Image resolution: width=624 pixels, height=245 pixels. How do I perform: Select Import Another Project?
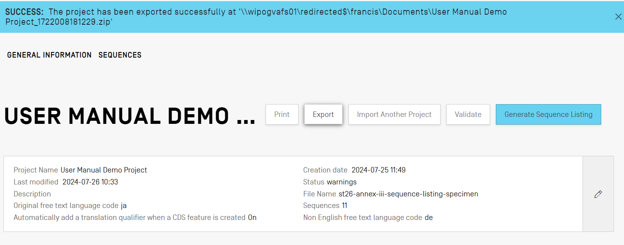click(x=394, y=115)
